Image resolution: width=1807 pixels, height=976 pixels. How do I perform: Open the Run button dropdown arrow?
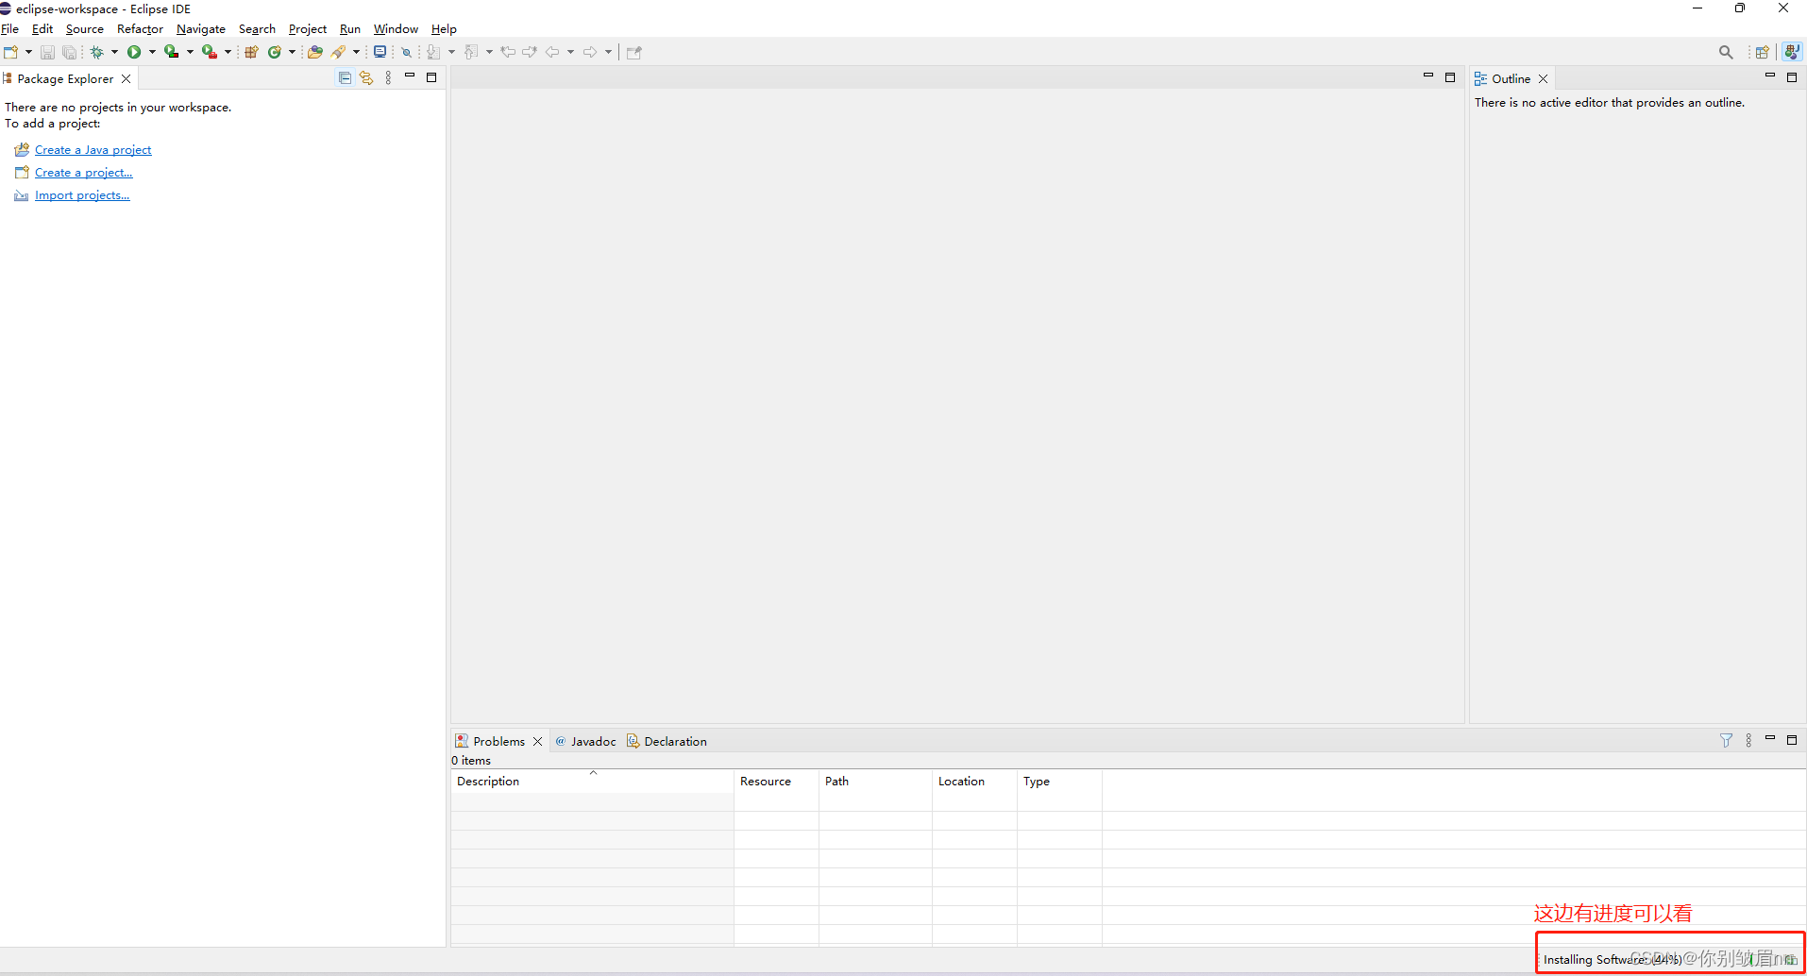pyautogui.click(x=151, y=52)
